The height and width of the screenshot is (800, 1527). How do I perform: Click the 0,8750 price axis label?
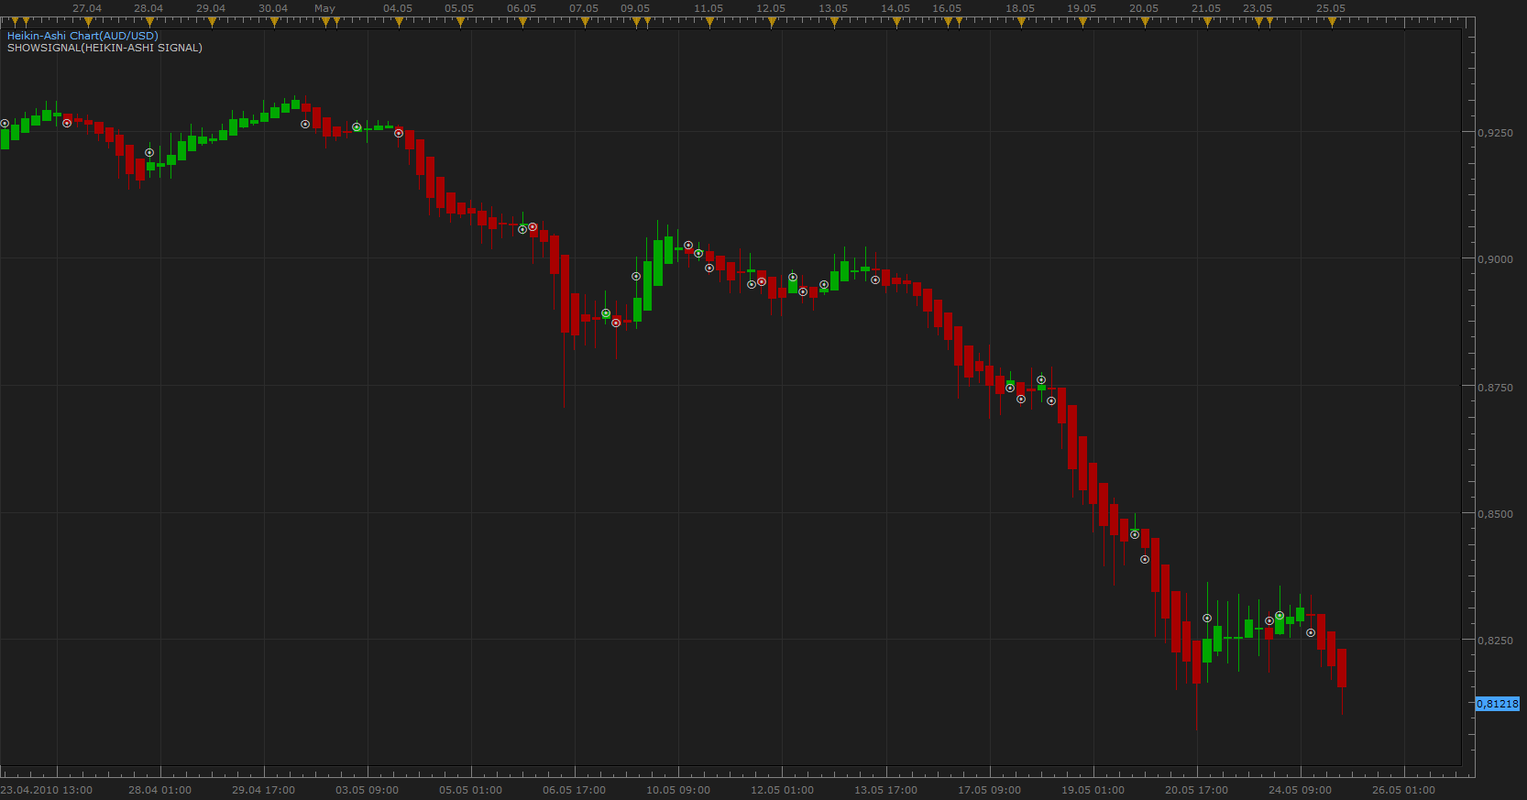(1496, 388)
